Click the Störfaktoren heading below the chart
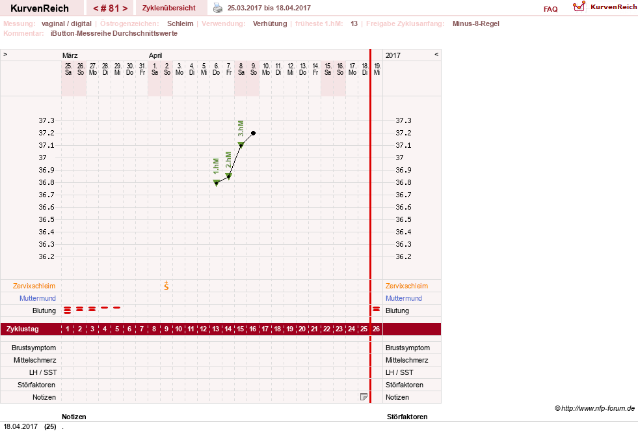This screenshot has height=442, width=638. point(407,417)
